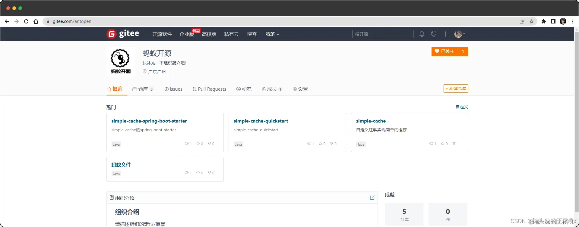The image size is (579, 227).
Task: Click the browser forward arrow
Action: [x=17, y=21]
